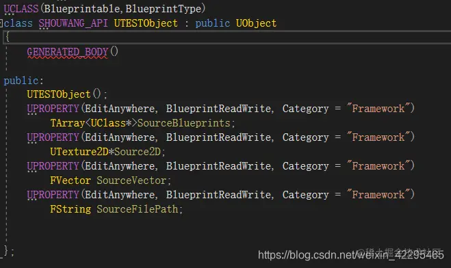
Task: Click the public: access specifier
Action: point(23,81)
